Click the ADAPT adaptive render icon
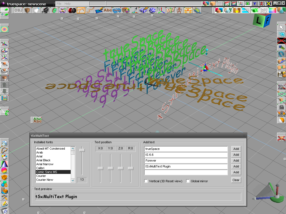Viewport: 286px width, 214px height. (246, 10)
